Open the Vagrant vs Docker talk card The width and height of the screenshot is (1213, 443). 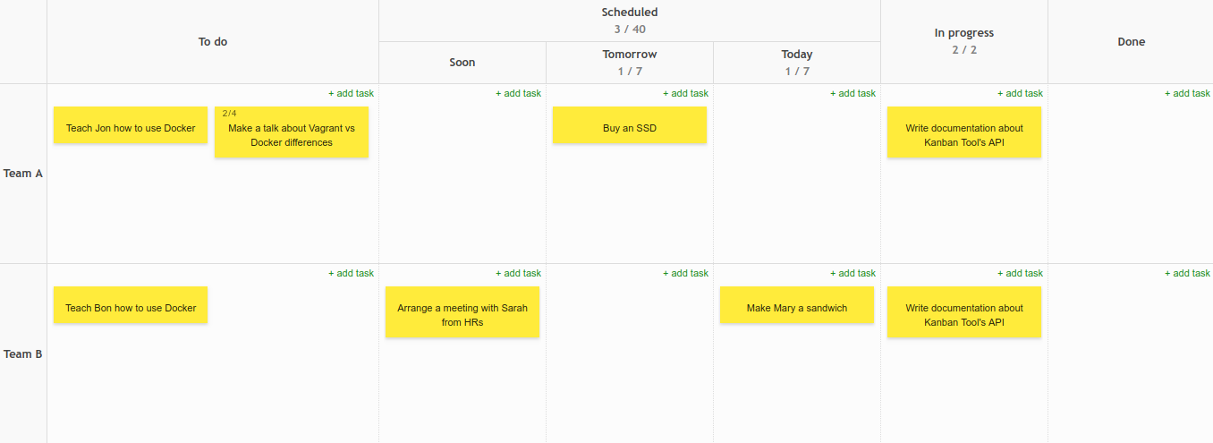tap(292, 136)
